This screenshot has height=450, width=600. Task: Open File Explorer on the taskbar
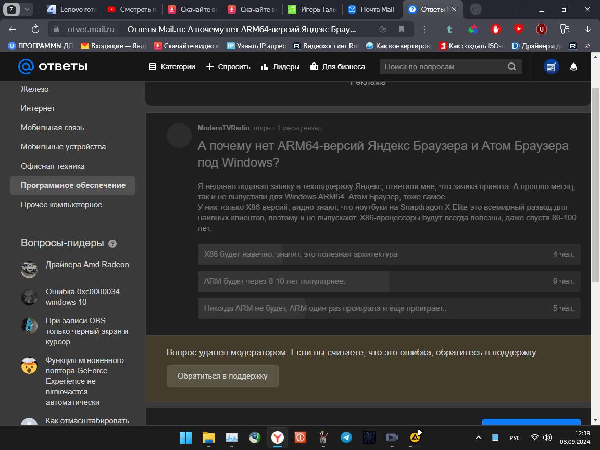(208, 438)
